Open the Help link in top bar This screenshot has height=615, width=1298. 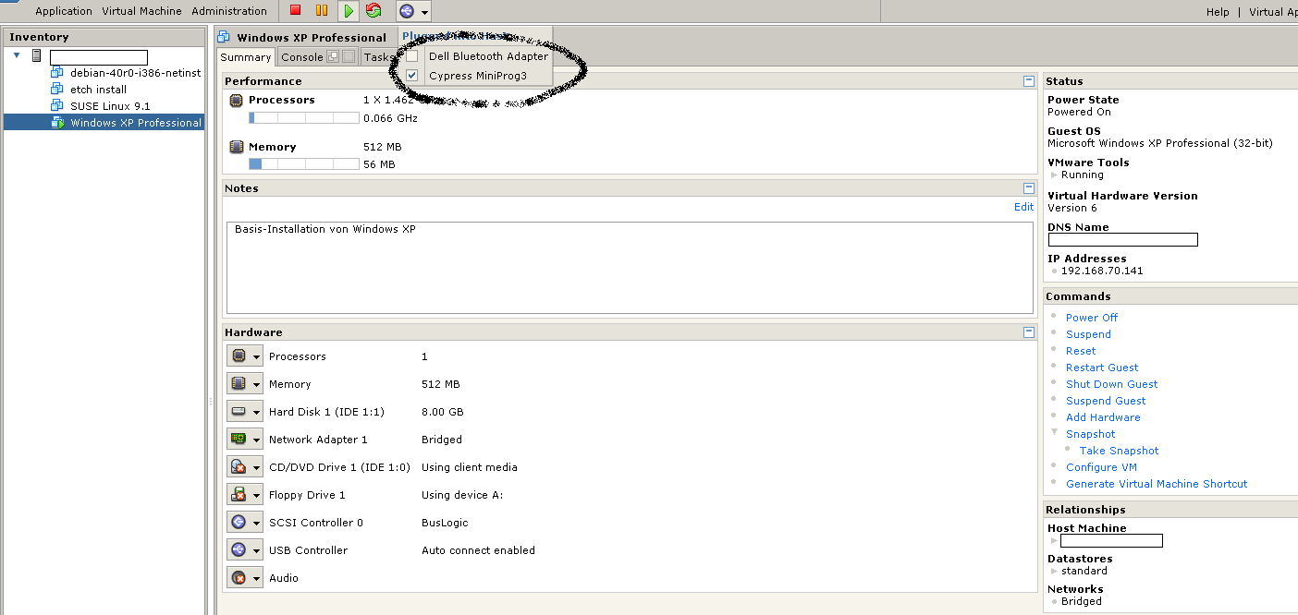coord(1218,12)
